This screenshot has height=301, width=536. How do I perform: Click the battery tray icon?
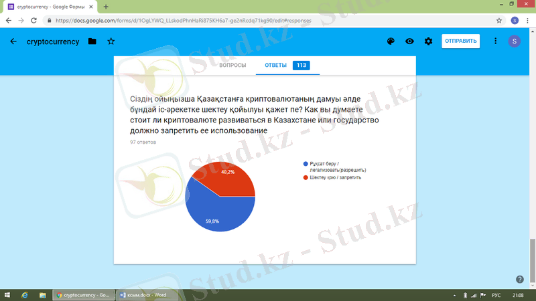(x=465, y=296)
